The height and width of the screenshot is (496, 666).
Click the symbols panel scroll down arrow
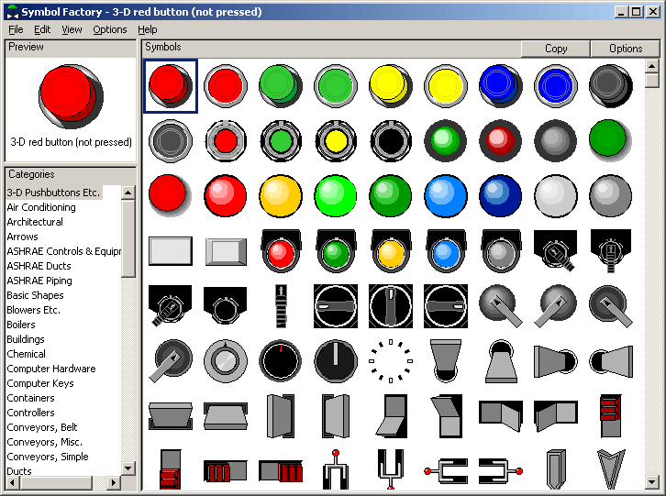652,482
